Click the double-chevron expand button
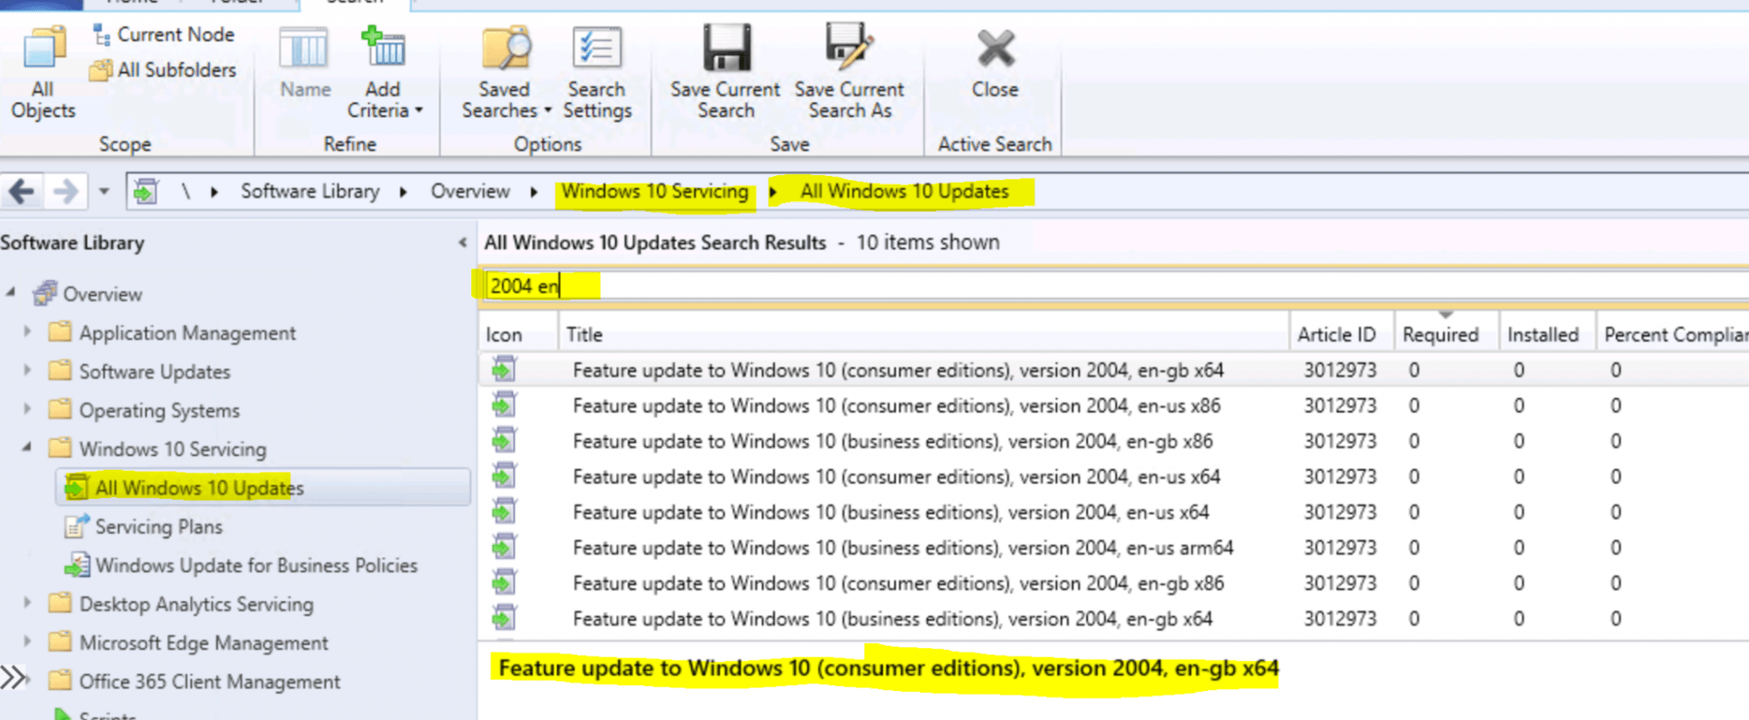1749x720 pixels. pos(12,678)
